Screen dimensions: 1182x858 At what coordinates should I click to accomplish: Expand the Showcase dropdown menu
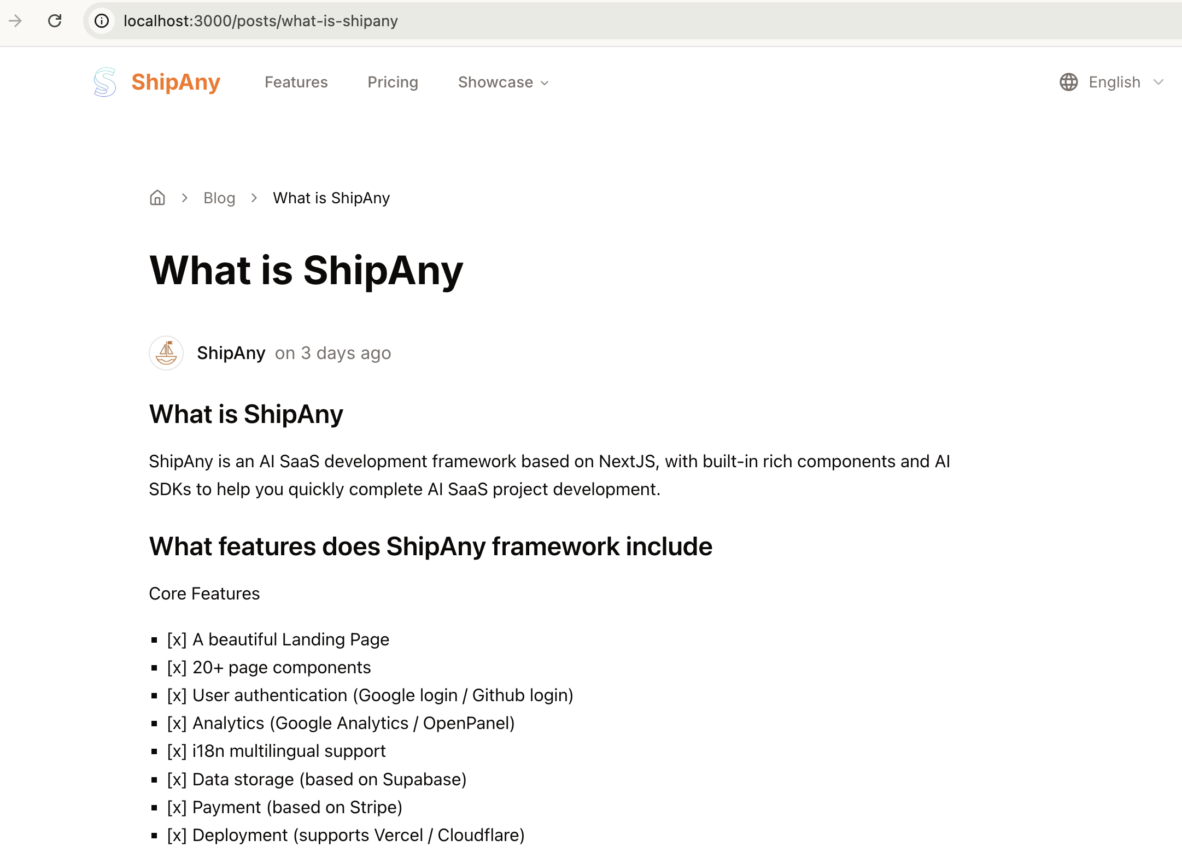click(503, 82)
